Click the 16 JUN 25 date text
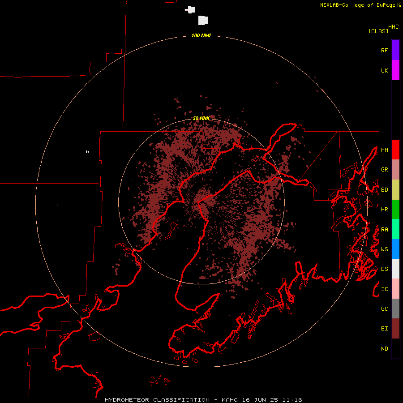The image size is (403, 403). coord(260,400)
